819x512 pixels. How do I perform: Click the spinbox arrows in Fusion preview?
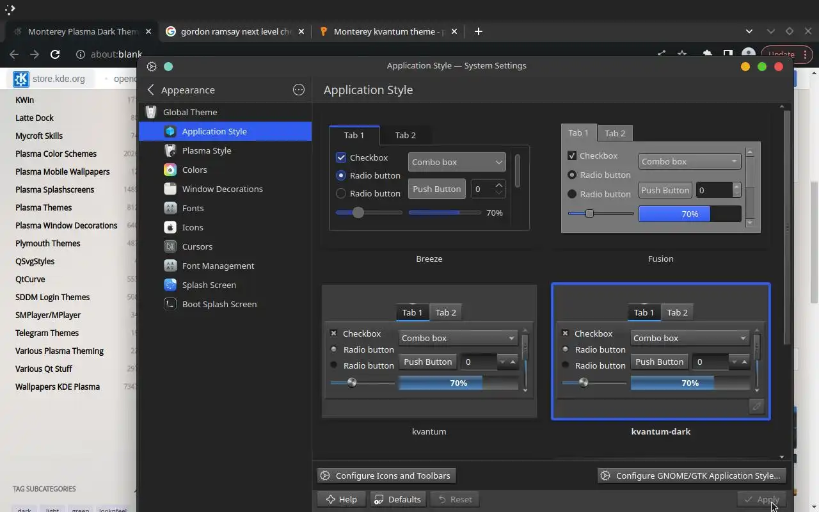(736, 190)
